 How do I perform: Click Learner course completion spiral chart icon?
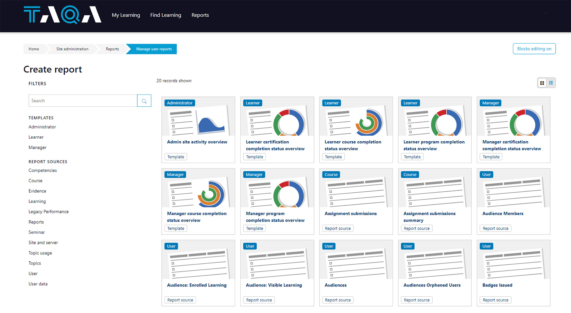click(x=368, y=122)
